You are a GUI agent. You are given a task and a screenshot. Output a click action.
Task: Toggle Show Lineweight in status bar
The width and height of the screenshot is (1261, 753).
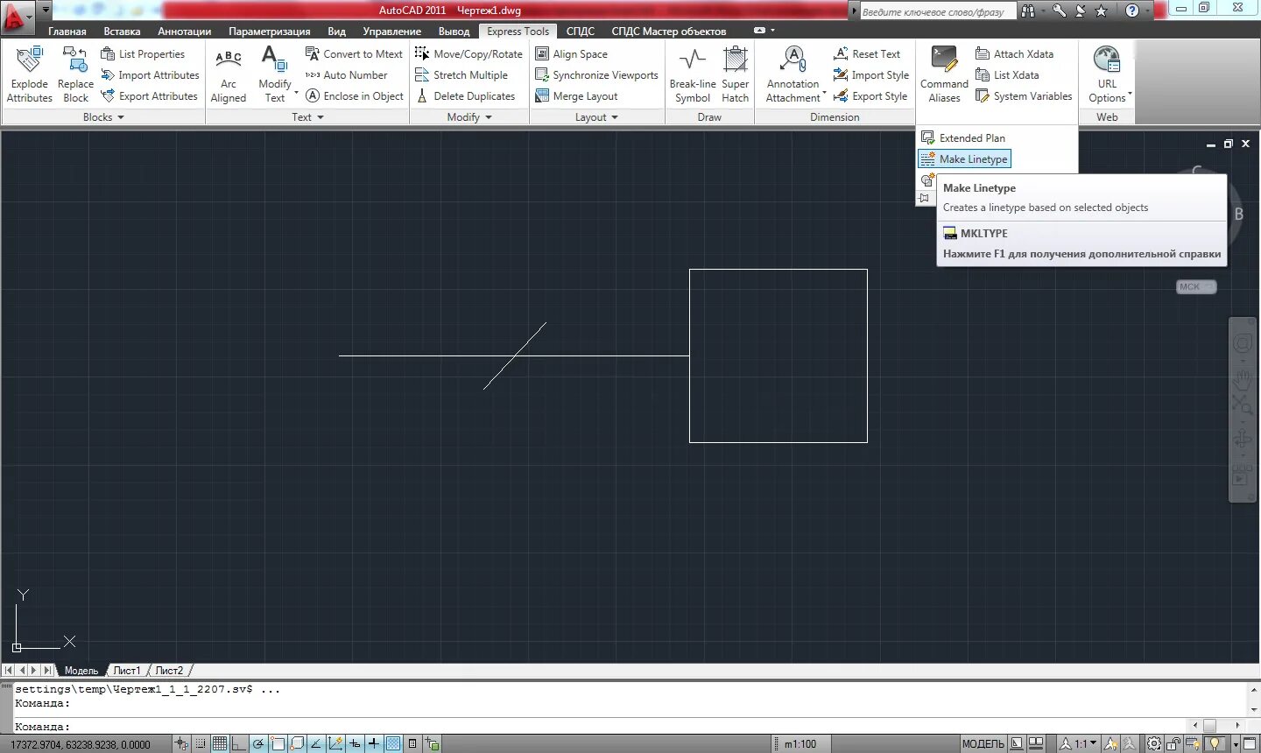click(x=374, y=743)
